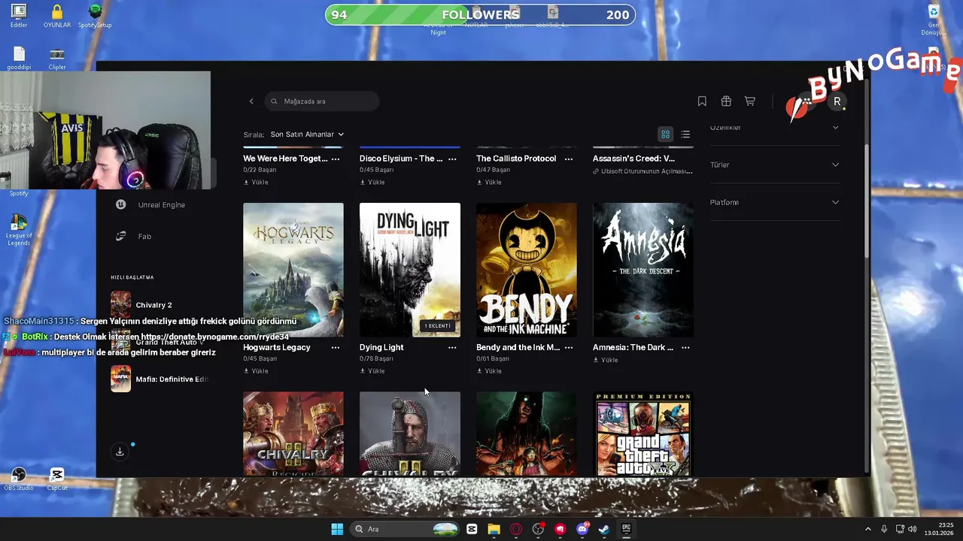This screenshot has width=963, height=541.
Task: Open Opera GX from the taskbar
Action: [516, 529]
